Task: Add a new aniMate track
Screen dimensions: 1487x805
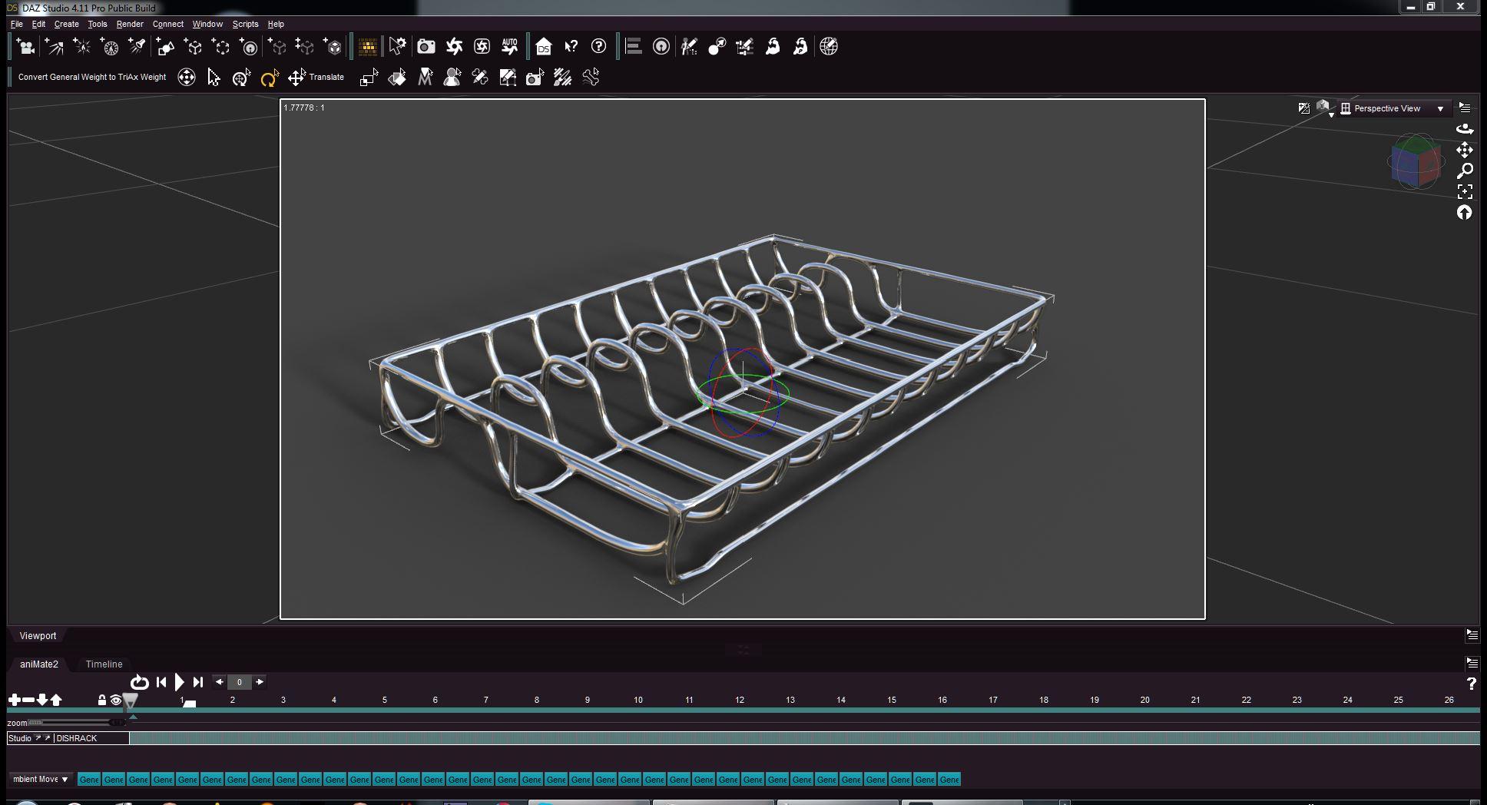Action: click(x=15, y=700)
